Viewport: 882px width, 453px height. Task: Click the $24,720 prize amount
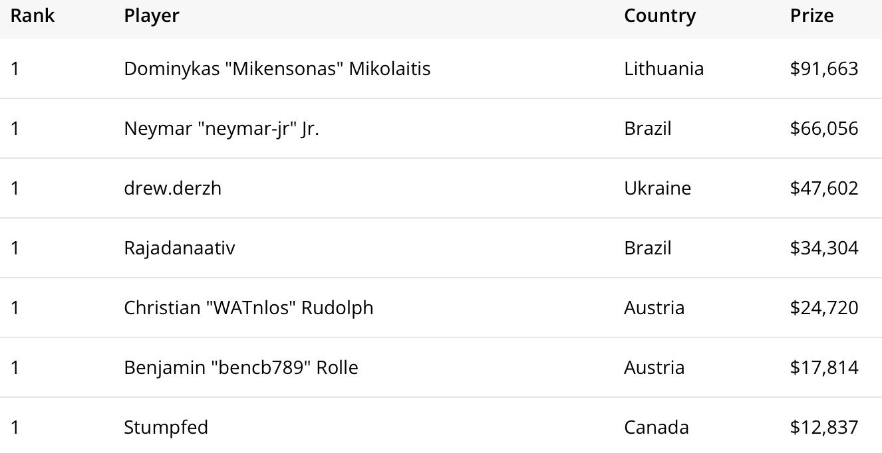tap(824, 308)
